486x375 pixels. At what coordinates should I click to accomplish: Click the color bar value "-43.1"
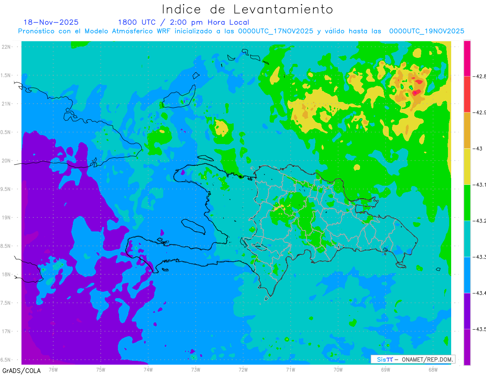(x=479, y=184)
